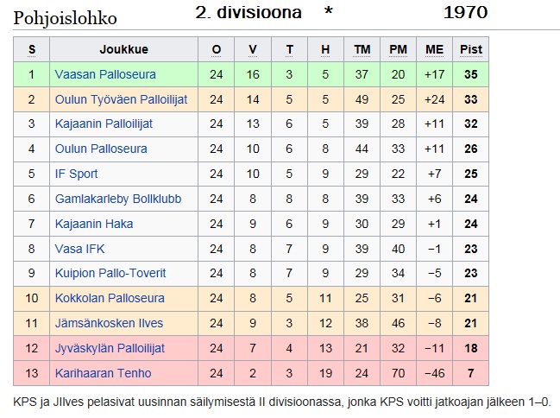560x418 pixels.
Task: Sort table by the S position column
Action: (x=32, y=50)
